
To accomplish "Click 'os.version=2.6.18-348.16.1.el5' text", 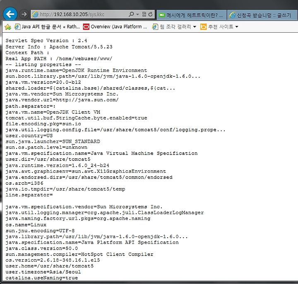I will click(53, 260).
